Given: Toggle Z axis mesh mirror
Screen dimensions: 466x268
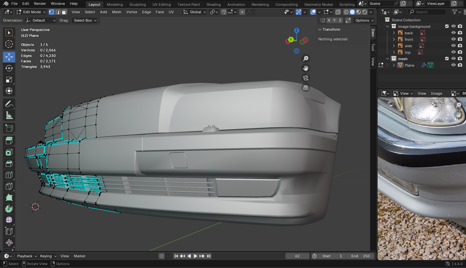Looking at the screenshot, I should tap(340, 20).
